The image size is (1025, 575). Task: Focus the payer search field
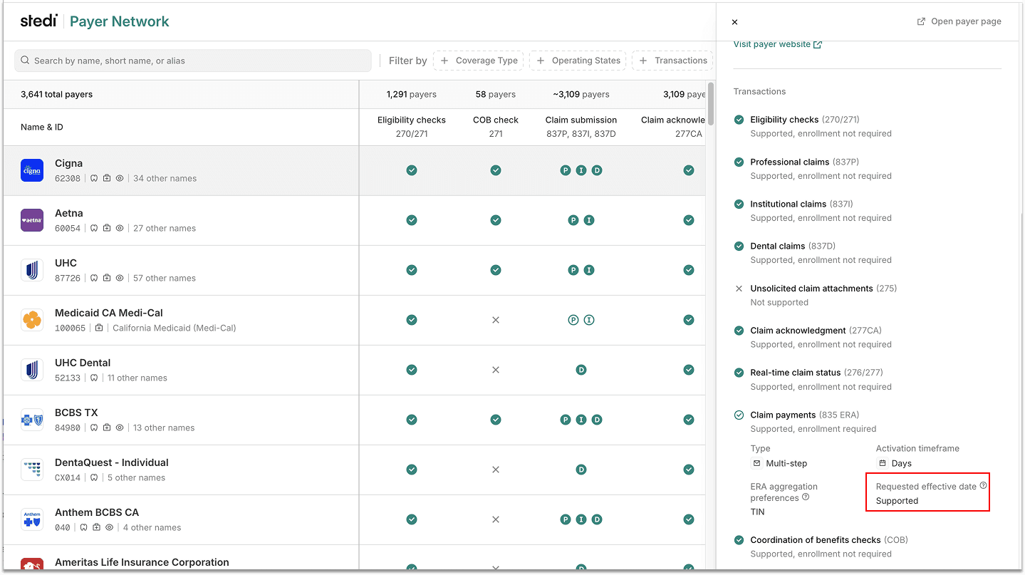coord(193,61)
